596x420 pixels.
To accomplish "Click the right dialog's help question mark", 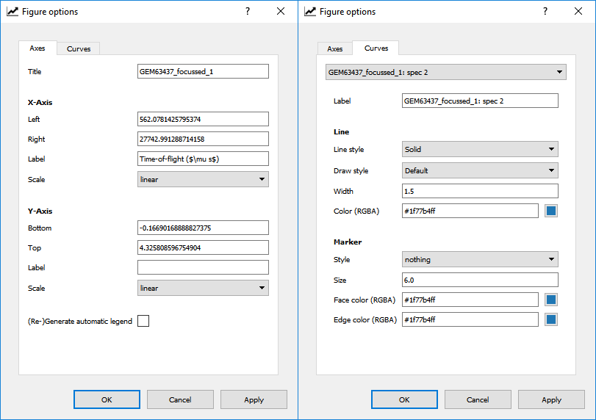I will 545,12.
